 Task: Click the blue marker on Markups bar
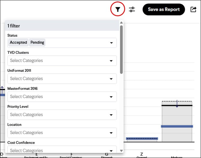[177, 126]
